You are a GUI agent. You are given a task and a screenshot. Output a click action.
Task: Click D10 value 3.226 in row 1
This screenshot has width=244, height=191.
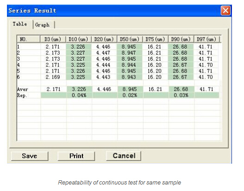point(78,47)
